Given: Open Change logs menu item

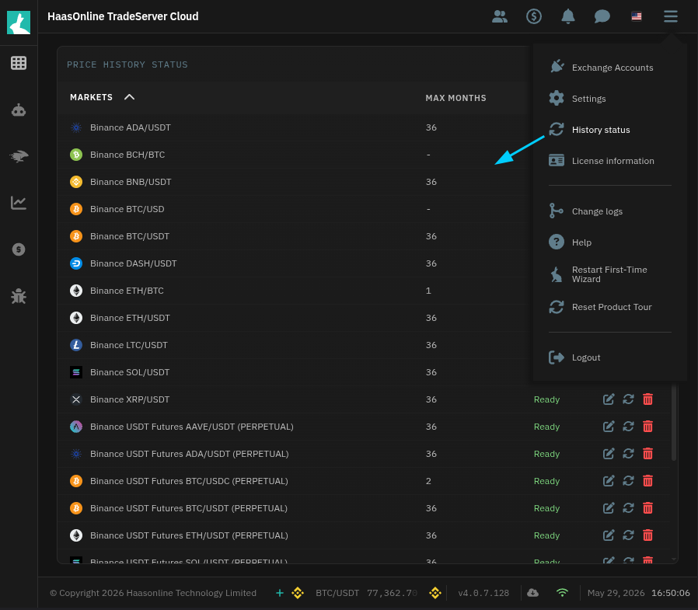Looking at the screenshot, I should 586,211.
